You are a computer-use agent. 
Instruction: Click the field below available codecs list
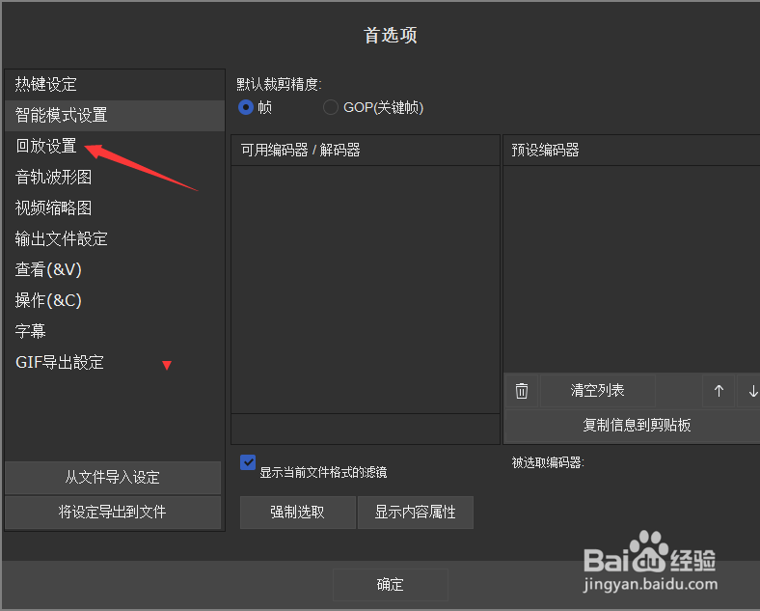[366, 429]
